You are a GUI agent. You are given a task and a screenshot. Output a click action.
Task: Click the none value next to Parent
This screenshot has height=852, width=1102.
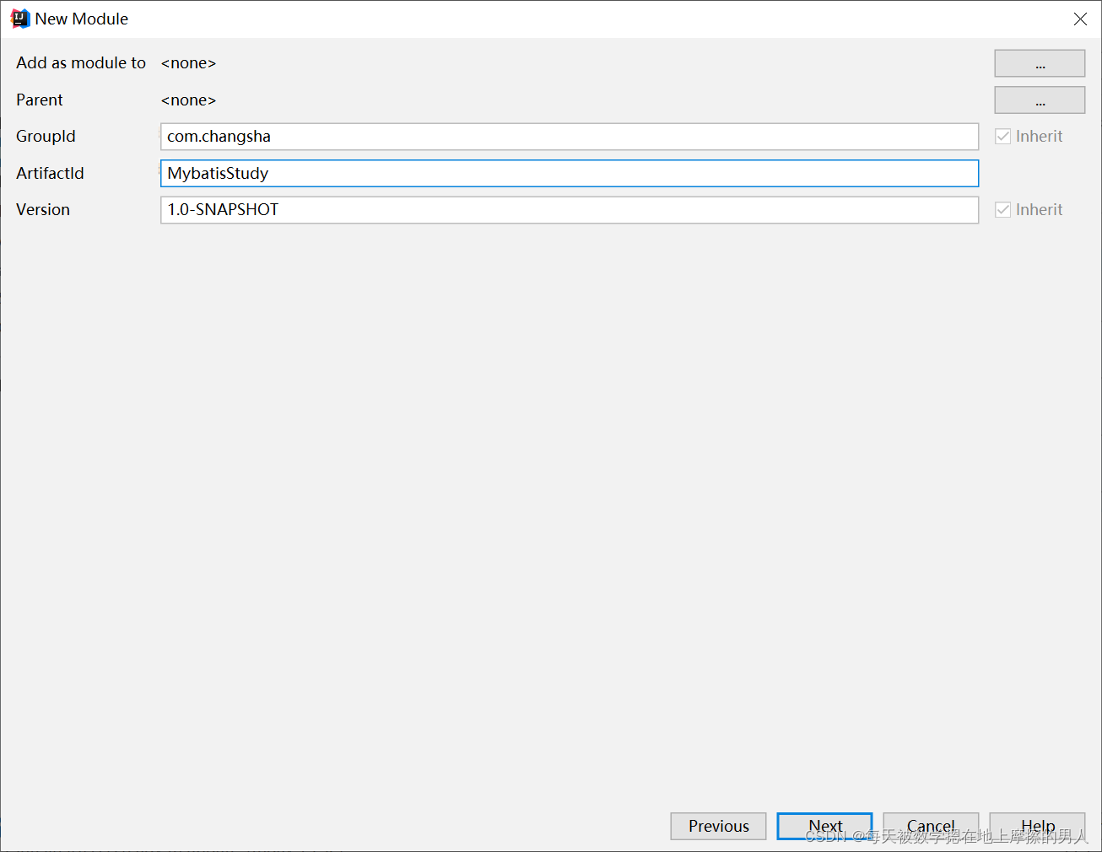pos(188,100)
